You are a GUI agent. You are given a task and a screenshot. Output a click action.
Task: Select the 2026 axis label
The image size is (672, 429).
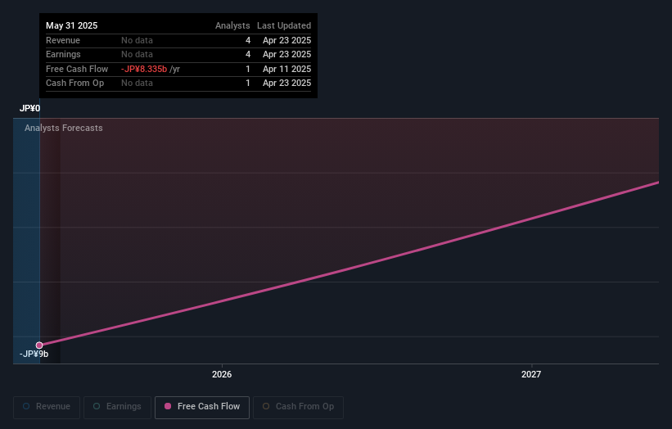coord(222,375)
